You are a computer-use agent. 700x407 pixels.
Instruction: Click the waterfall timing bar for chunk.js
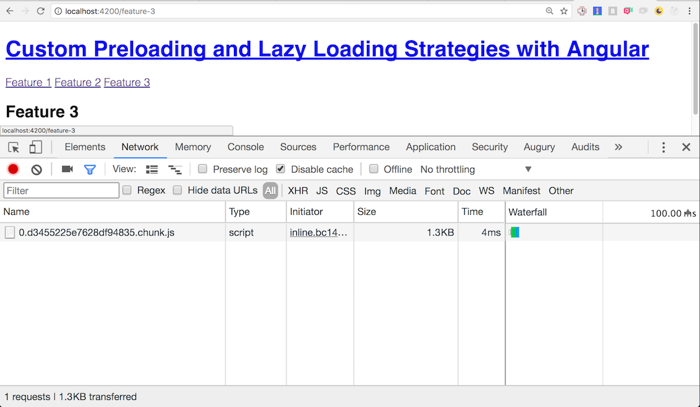tap(514, 232)
